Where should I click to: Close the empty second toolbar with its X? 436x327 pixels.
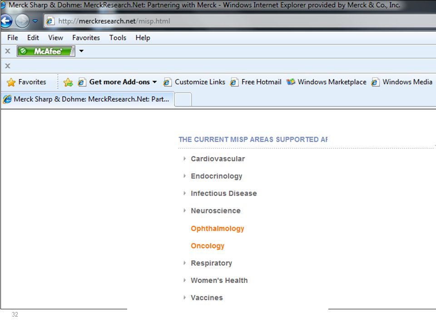(x=8, y=66)
